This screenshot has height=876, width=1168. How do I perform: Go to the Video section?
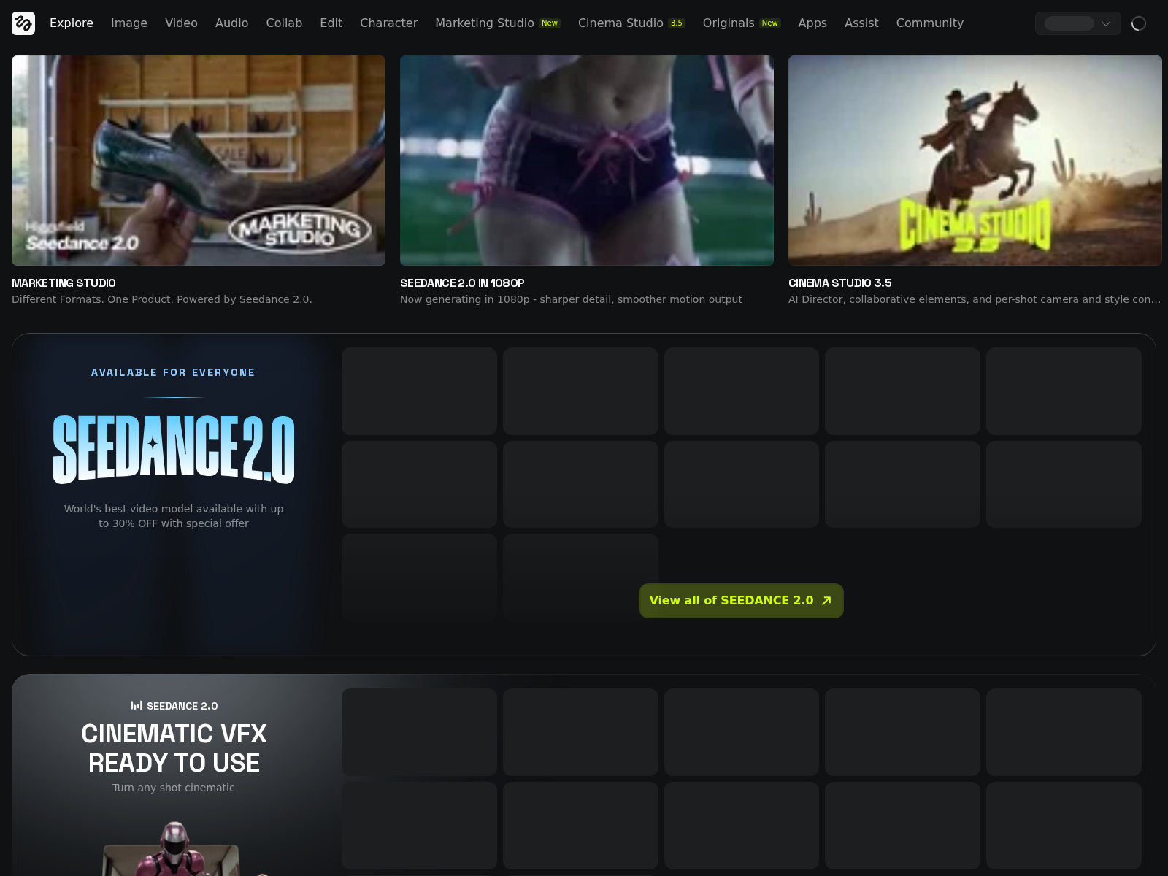181,23
